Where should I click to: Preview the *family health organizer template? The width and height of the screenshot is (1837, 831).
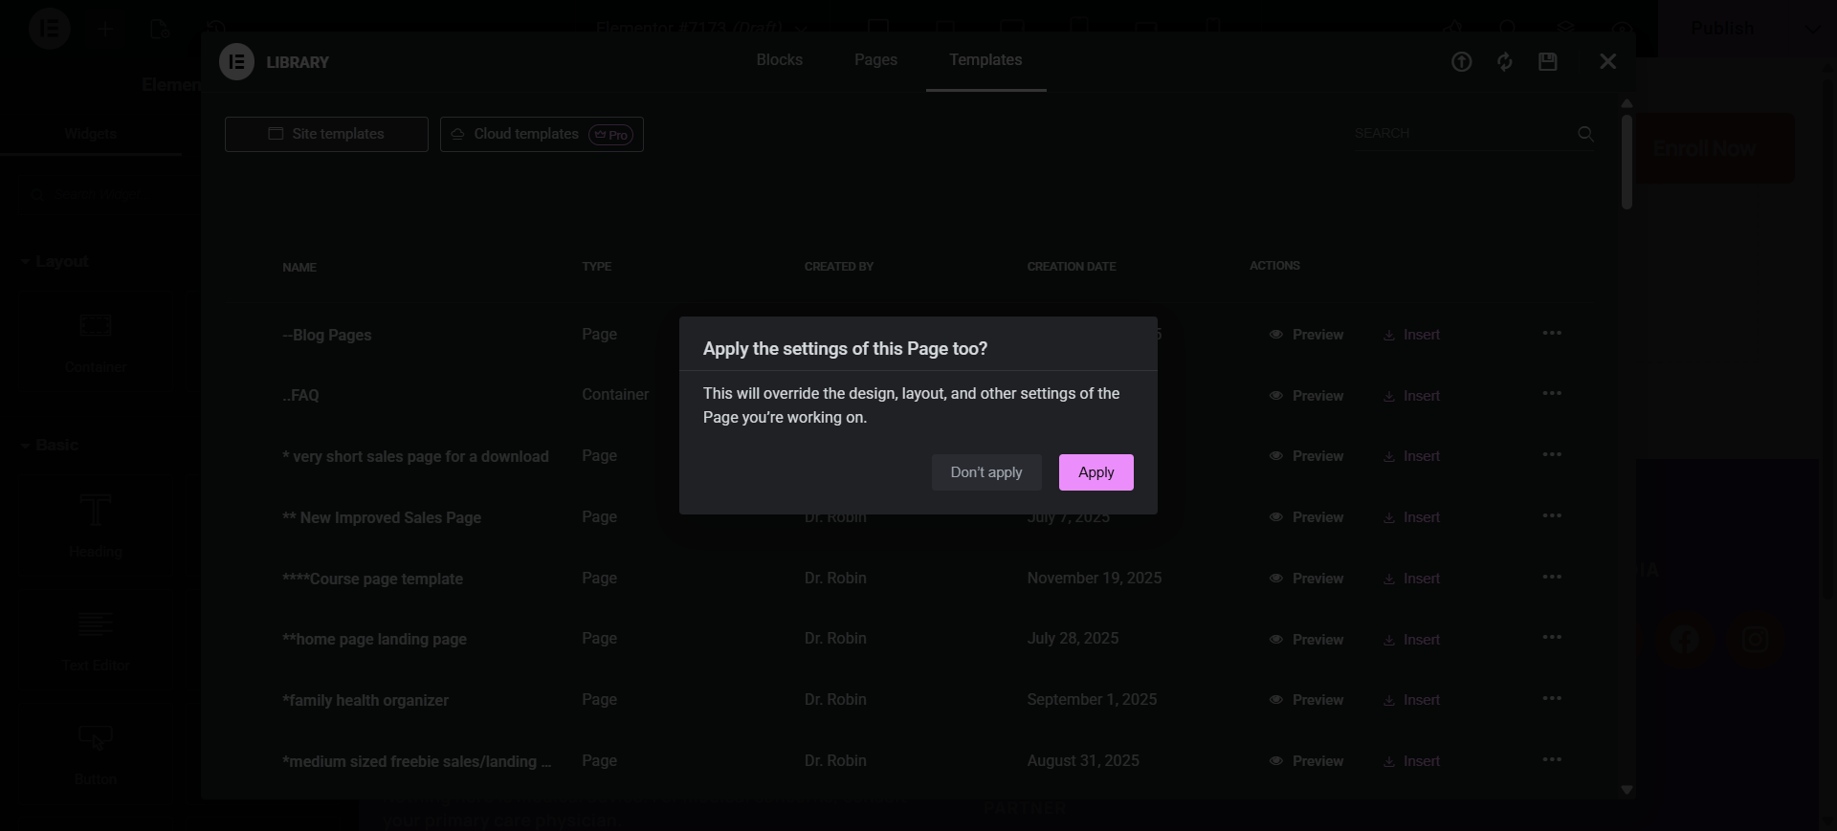pos(1306,700)
